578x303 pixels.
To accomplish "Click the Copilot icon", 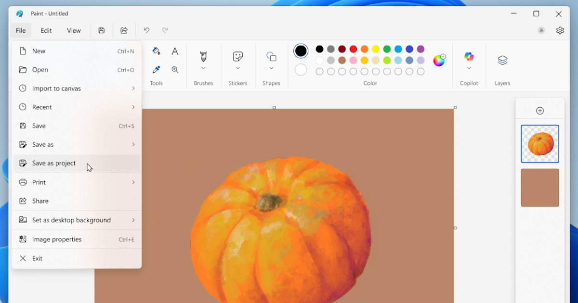I will 469,57.
